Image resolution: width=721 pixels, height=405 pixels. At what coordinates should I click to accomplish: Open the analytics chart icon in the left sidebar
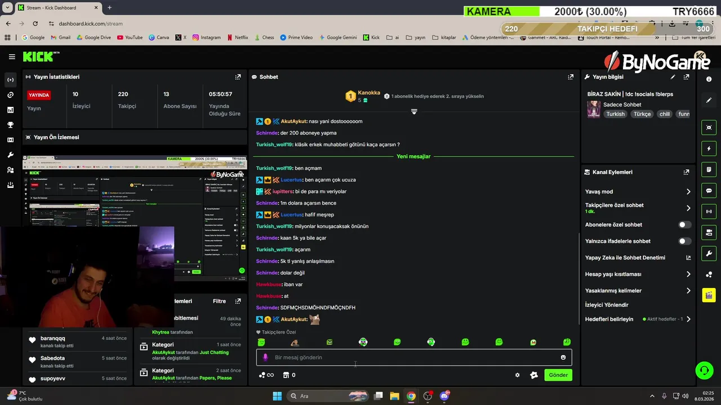[x=10, y=110]
